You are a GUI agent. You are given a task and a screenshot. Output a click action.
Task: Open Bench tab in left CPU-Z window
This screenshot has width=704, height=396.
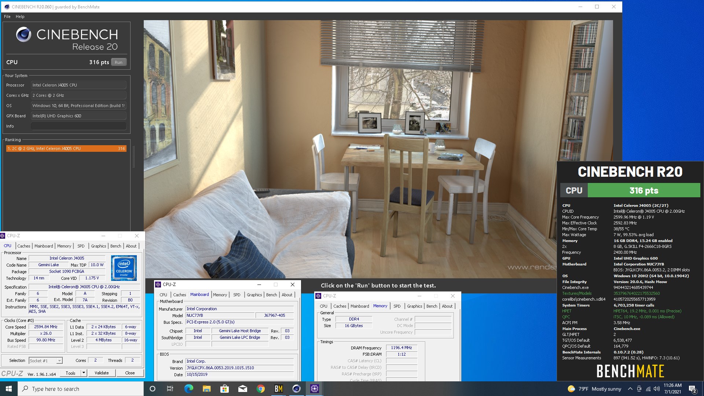click(x=116, y=246)
